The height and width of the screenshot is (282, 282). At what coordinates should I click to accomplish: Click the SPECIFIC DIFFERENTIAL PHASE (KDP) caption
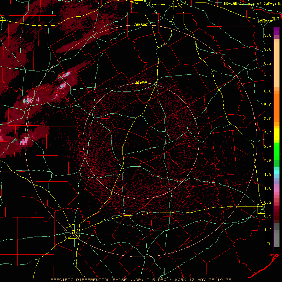pos(97,280)
